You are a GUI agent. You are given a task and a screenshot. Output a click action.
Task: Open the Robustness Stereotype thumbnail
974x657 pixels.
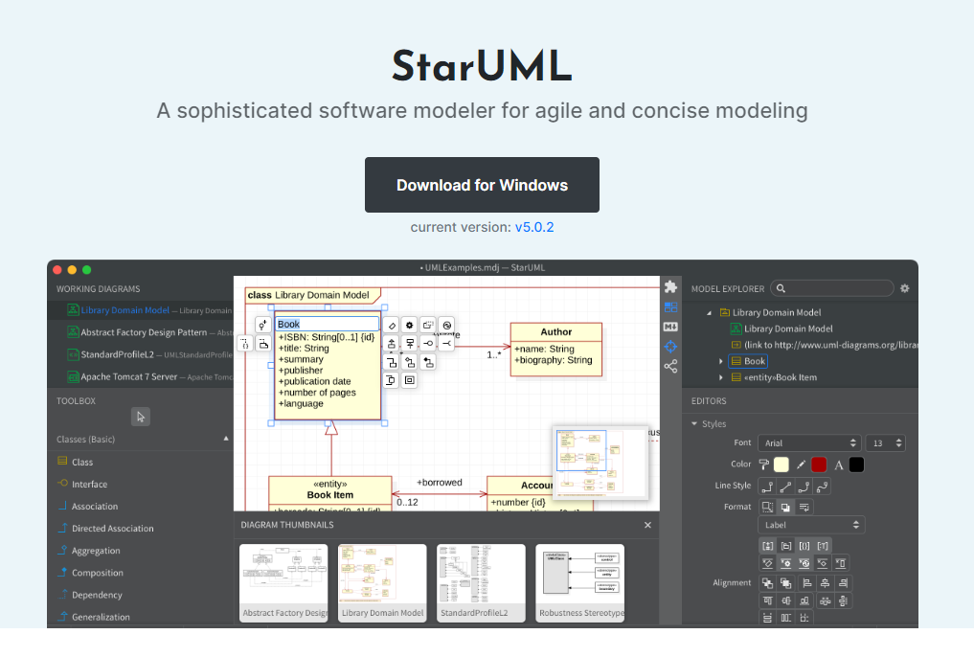(x=579, y=582)
